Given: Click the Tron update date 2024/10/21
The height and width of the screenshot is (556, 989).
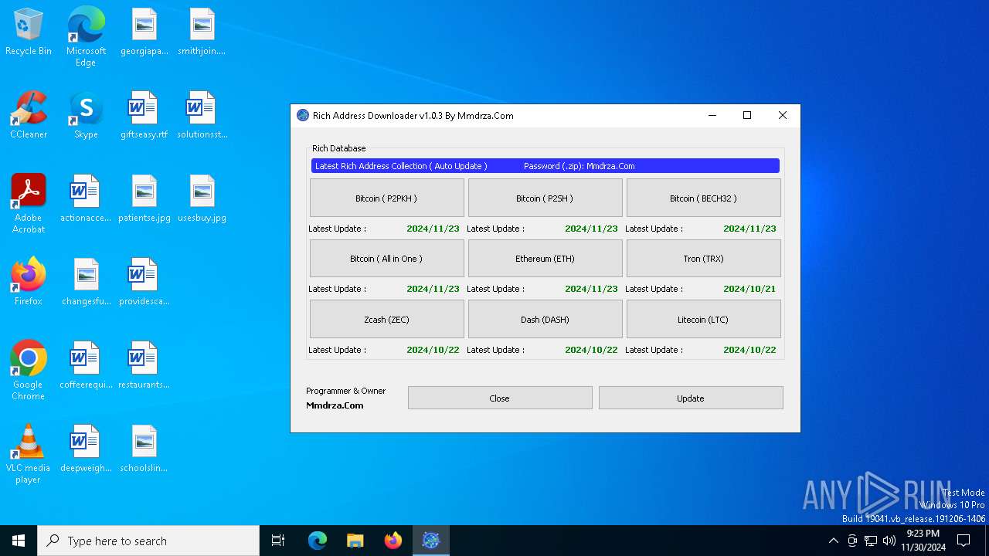Looking at the screenshot, I should 749,289.
